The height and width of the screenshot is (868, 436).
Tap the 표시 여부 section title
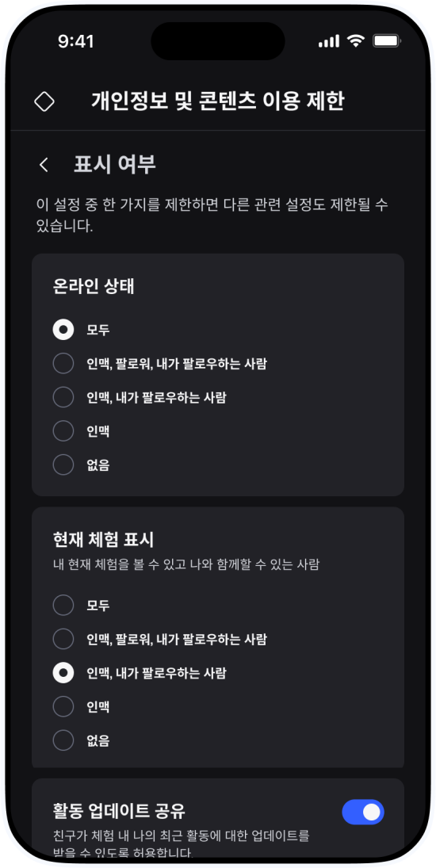click(x=114, y=165)
